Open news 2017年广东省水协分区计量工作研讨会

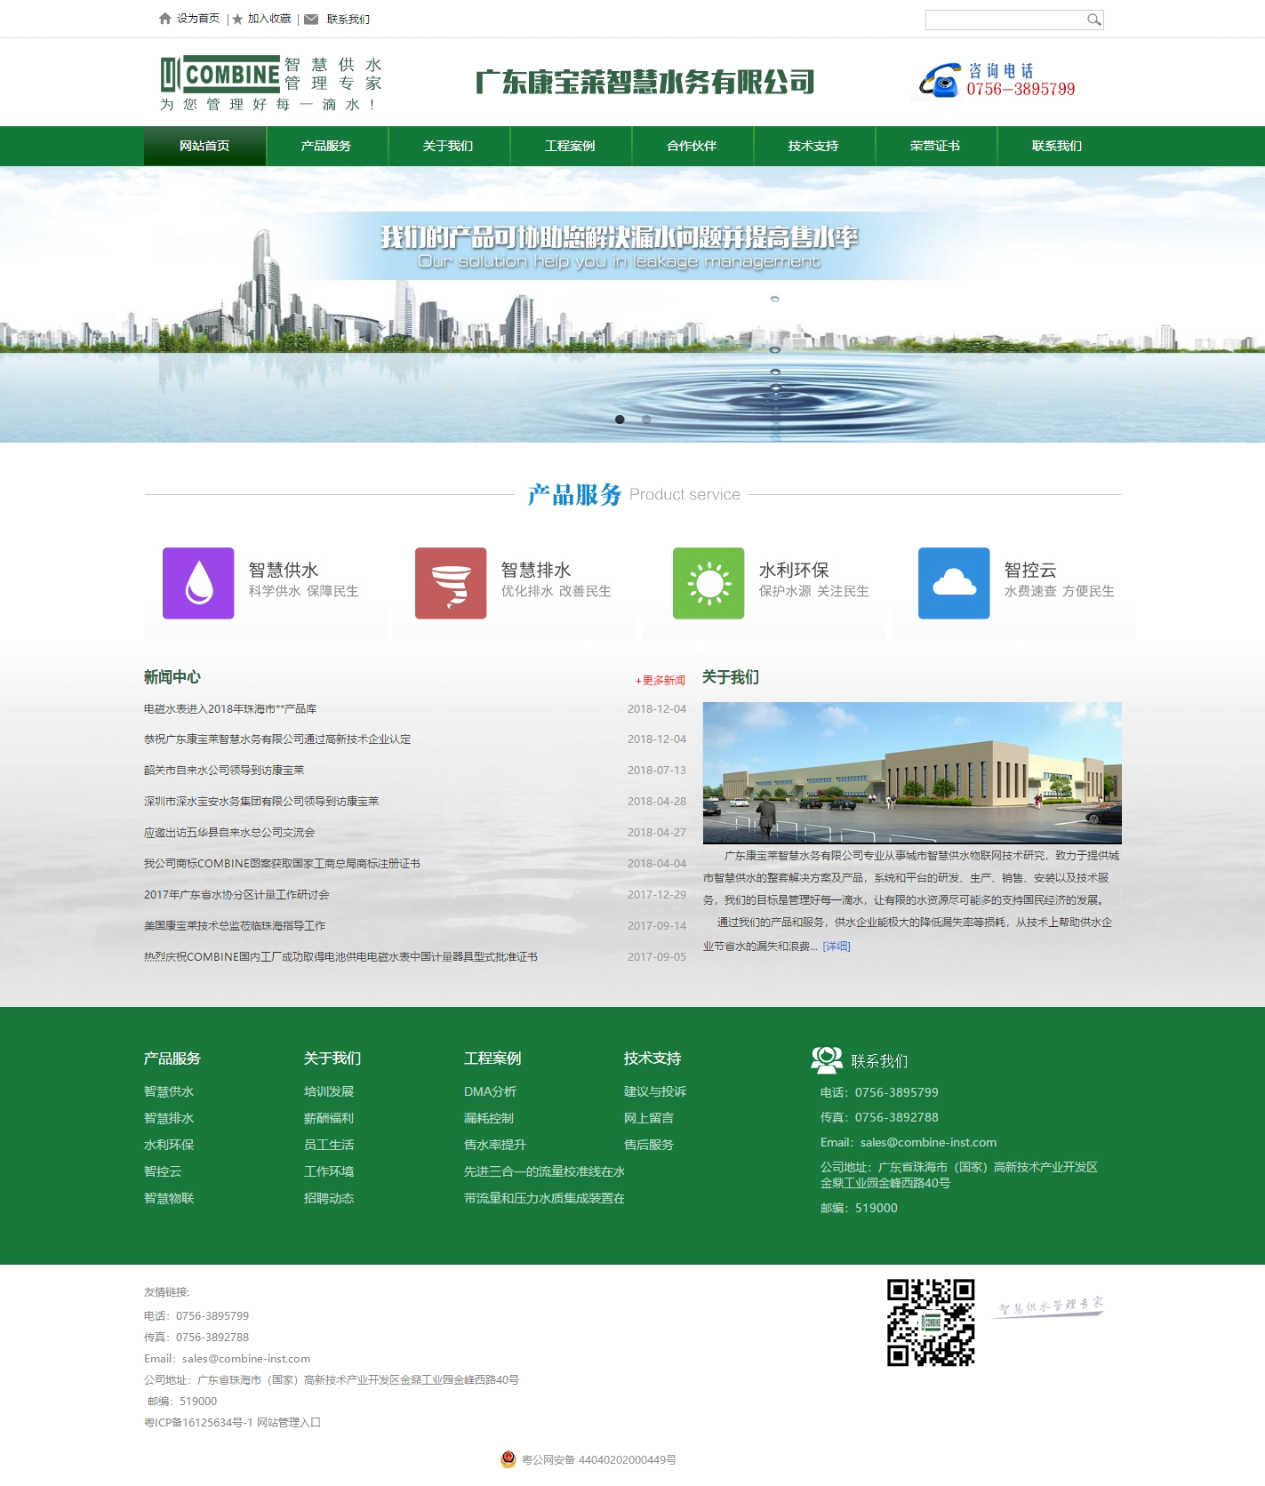tap(236, 895)
